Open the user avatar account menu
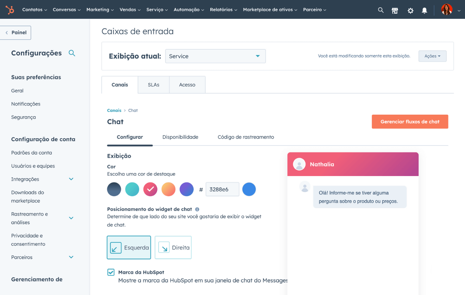Screen dimensions: 465x295 click(x=451, y=10)
